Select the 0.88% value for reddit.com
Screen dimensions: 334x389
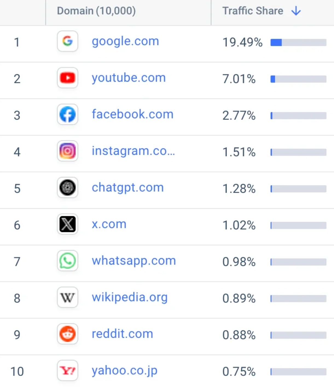(x=239, y=335)
